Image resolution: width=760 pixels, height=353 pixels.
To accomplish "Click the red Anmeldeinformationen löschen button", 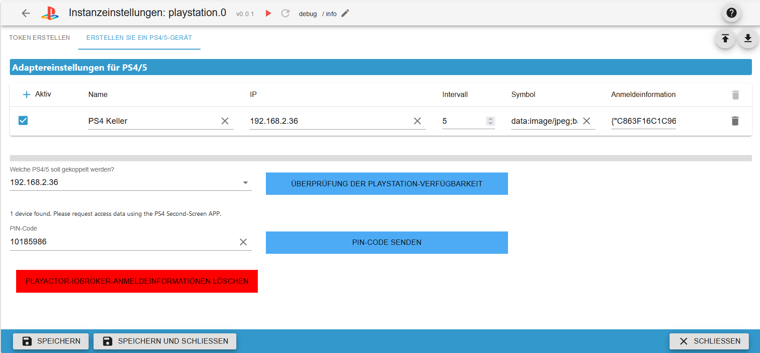I will [x=137, y=282].
